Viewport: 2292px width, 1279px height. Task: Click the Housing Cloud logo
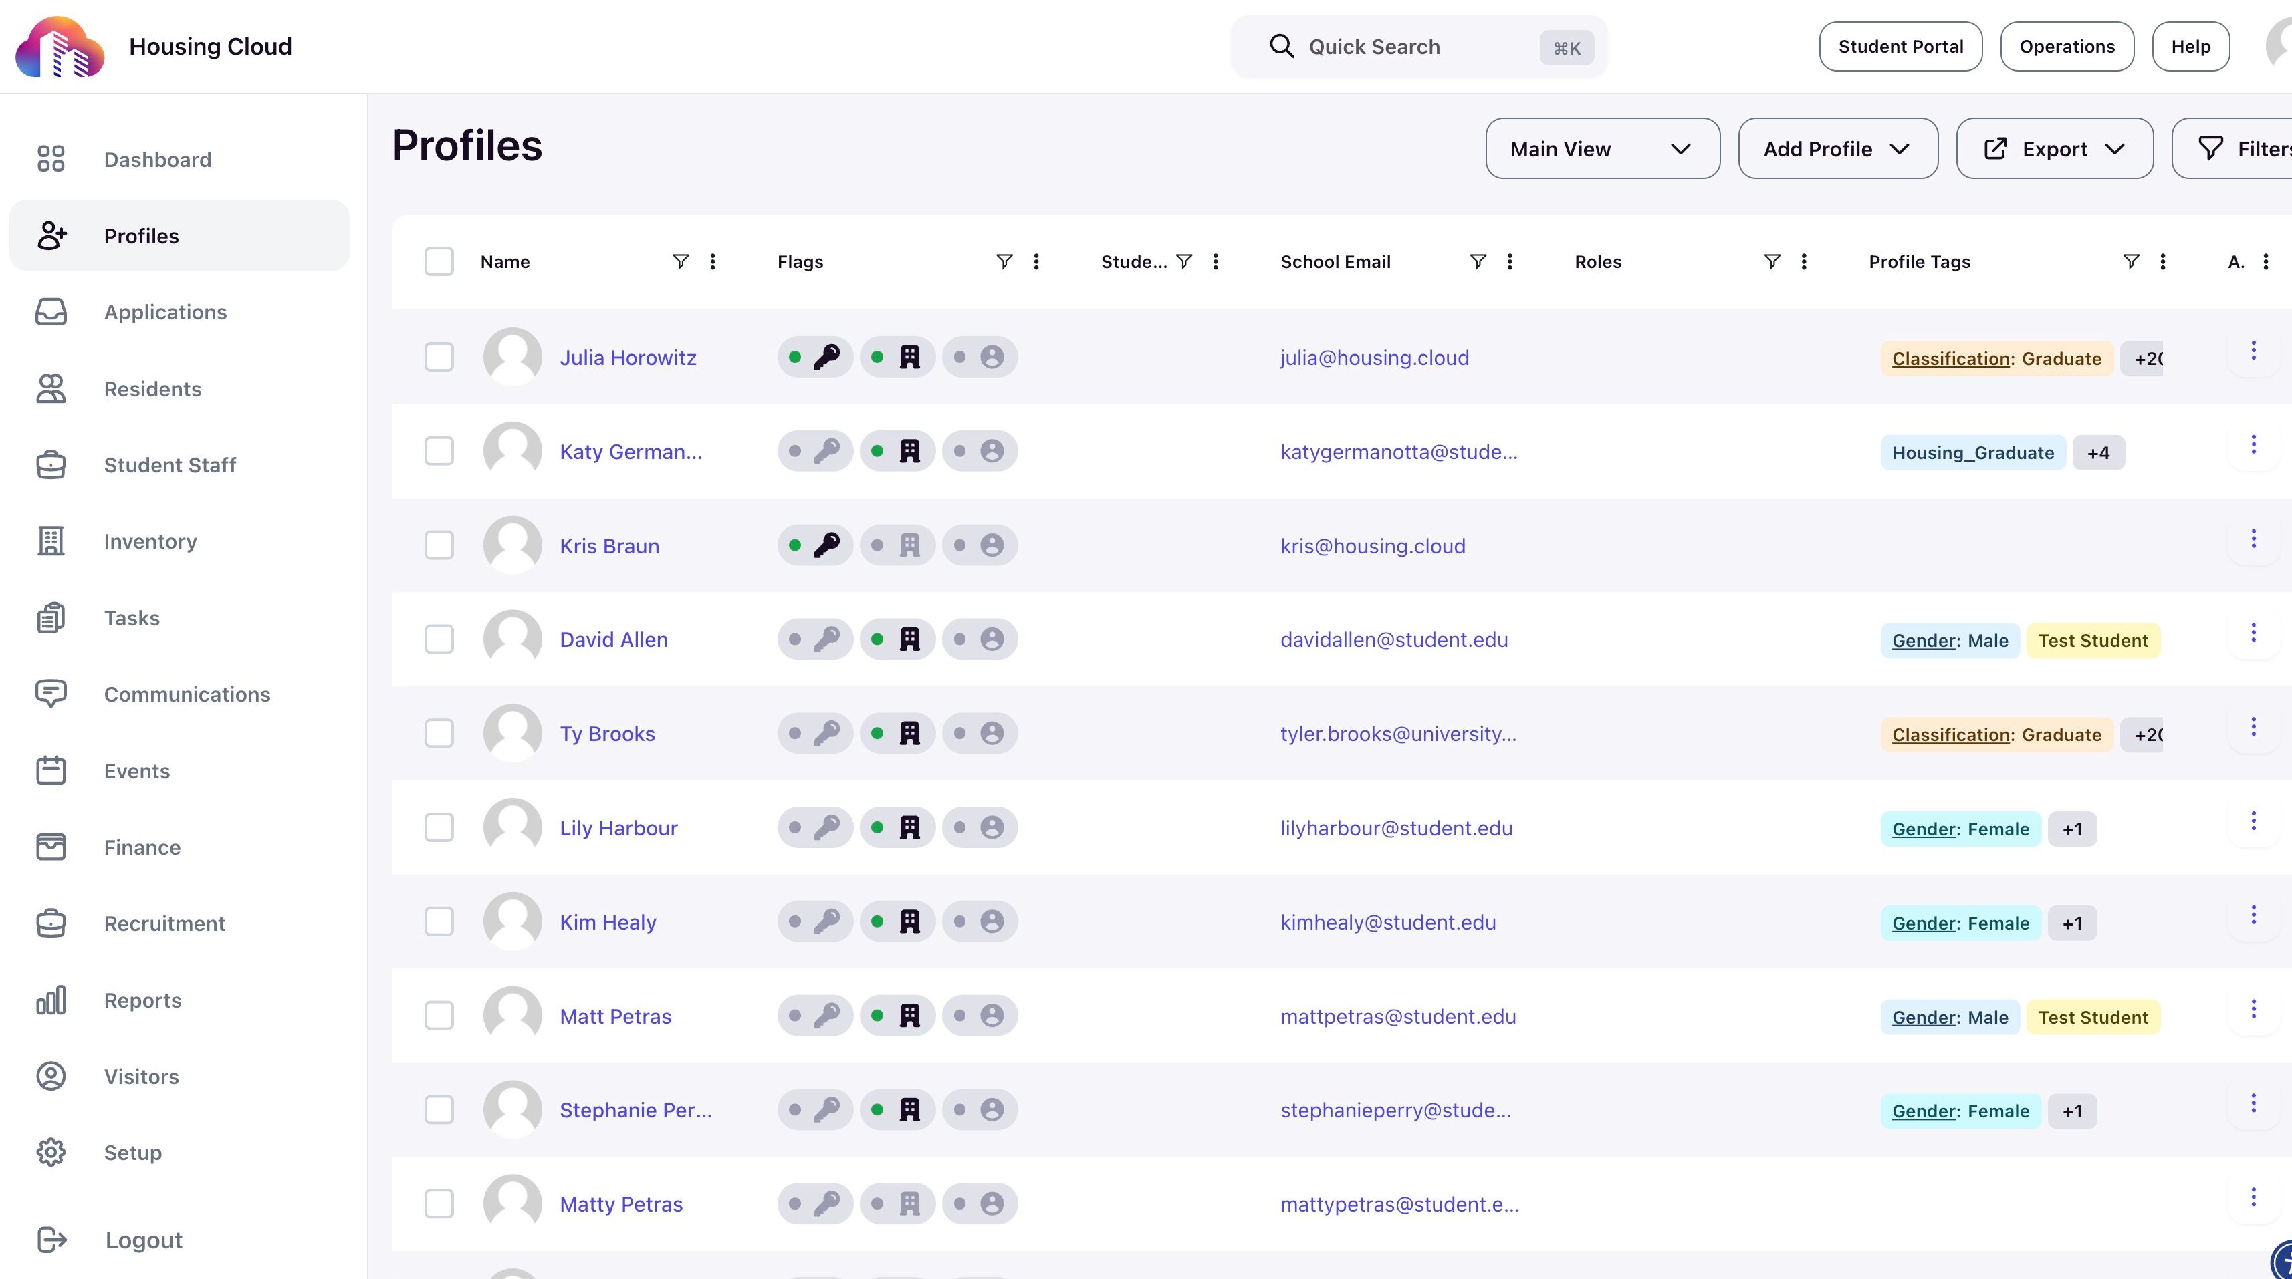(60, 46)
